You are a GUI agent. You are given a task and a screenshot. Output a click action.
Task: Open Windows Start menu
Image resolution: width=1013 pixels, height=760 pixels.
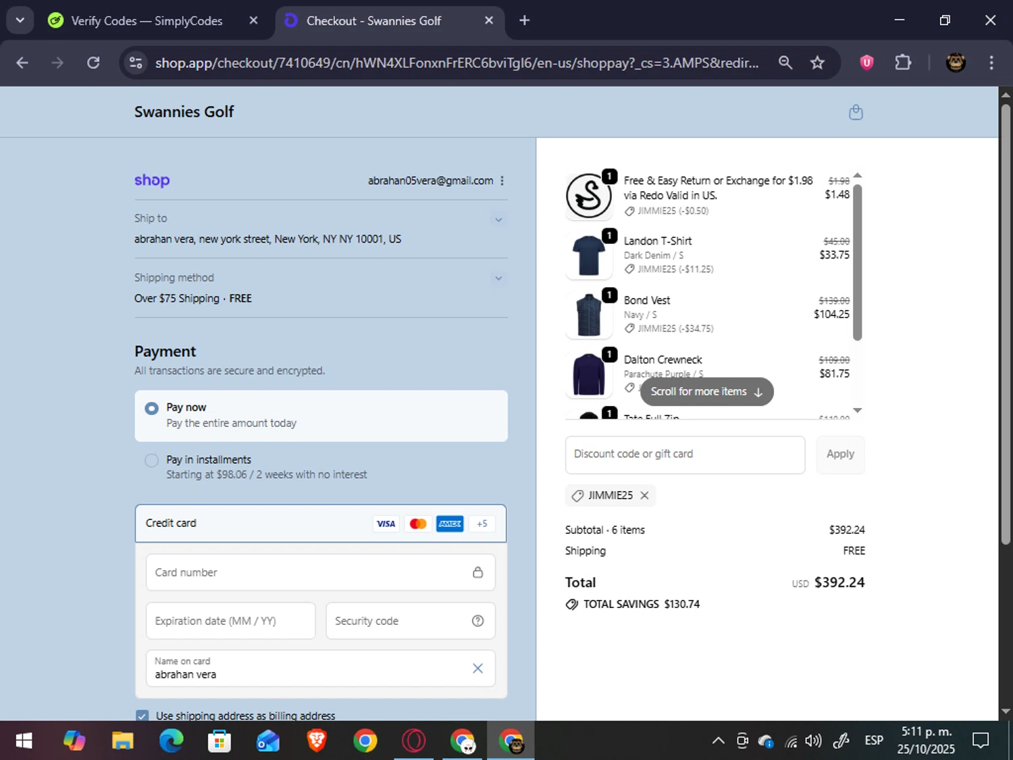pos(24,741)
